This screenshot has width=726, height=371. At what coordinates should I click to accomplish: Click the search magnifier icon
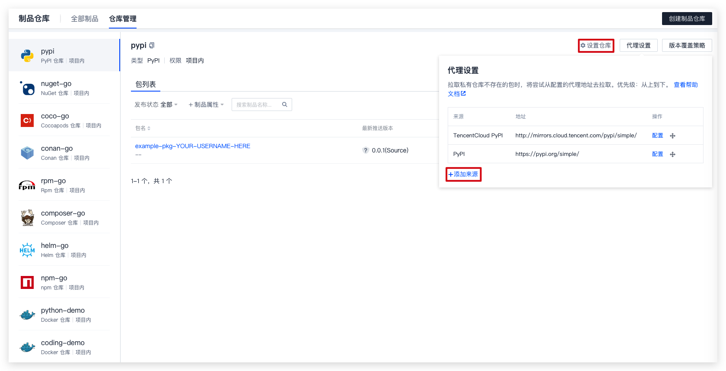(285, 105)
